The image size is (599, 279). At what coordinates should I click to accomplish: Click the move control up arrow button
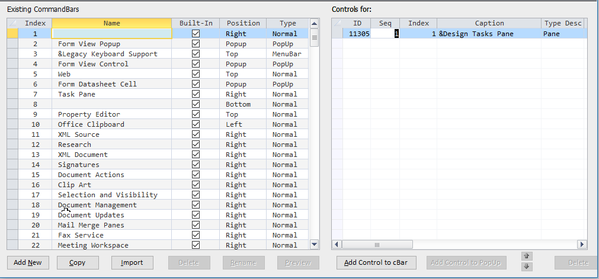[x=525, y=256]
